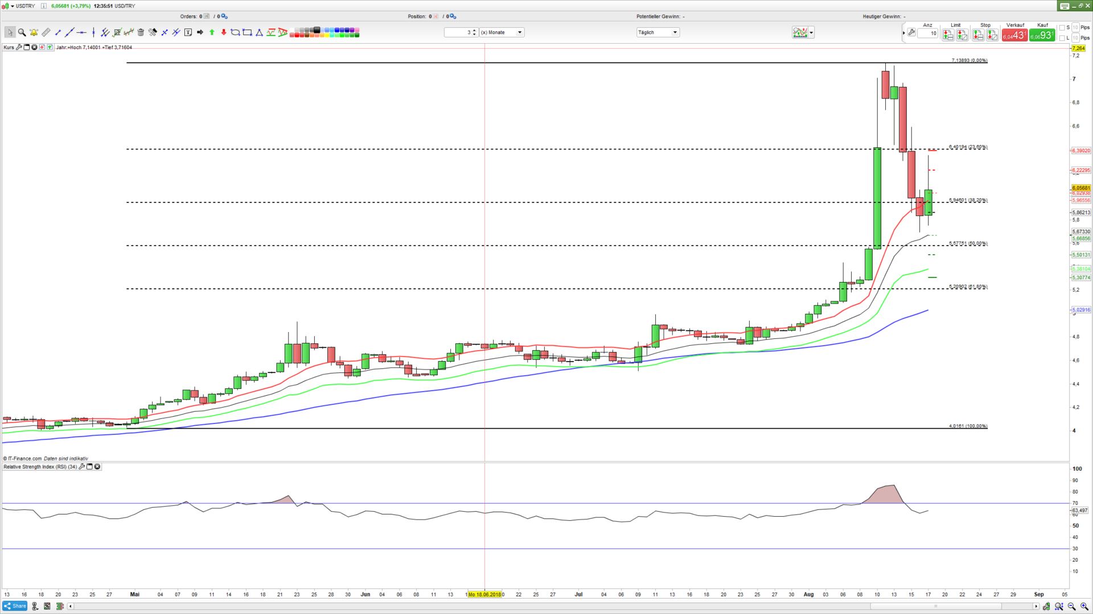This screenshot has width=1093, height=614.
Task: Insert a black right arrow marker
Action: [x=200, y=32]
